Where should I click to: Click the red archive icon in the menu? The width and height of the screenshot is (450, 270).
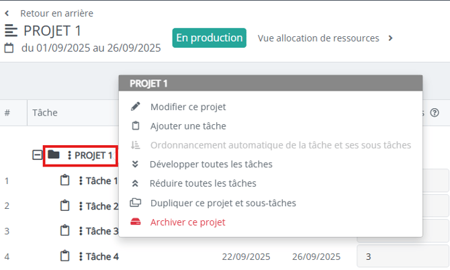point(136,222)
